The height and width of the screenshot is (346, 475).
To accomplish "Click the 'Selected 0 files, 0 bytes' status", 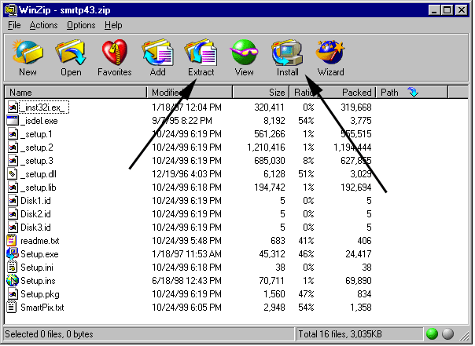I will tap(49, 334).
